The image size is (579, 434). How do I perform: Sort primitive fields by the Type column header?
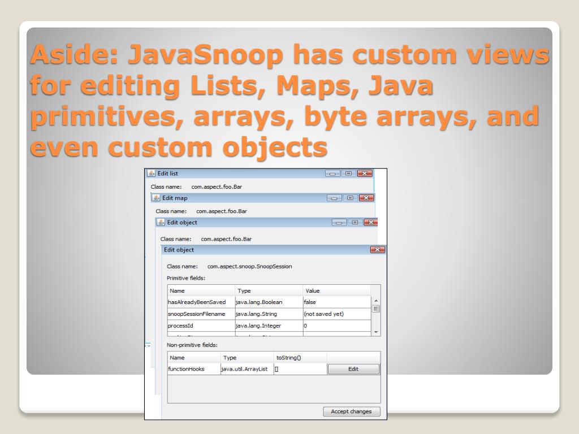point(269,291)
